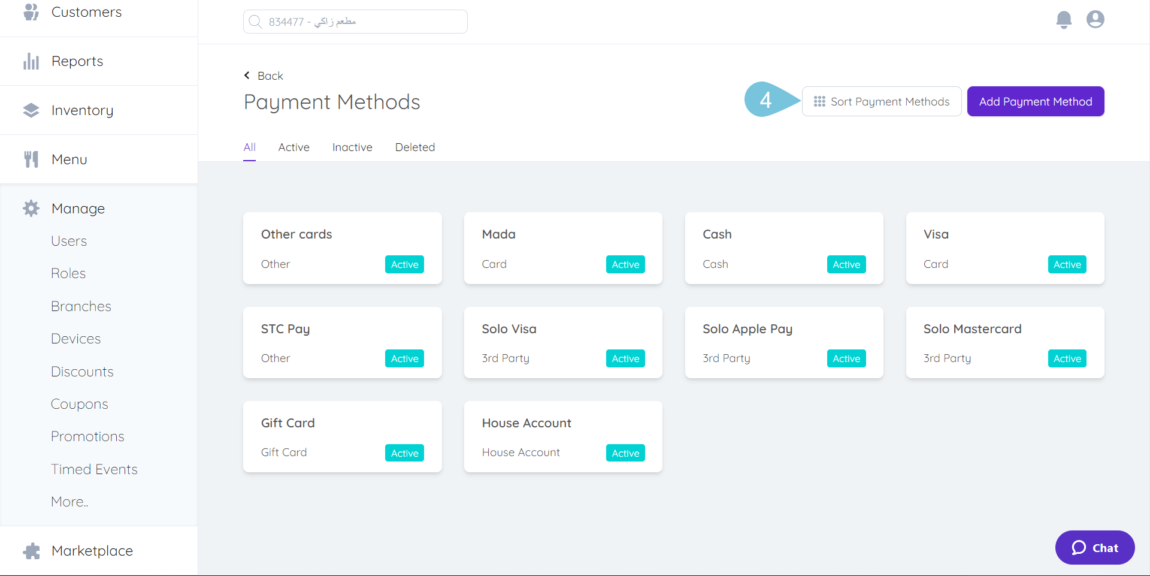The height and width of the screenshot is (576, 1150).
Task: Expand More.. under the Manage menu
Action: pyautogui.click(x=69, y=502)
